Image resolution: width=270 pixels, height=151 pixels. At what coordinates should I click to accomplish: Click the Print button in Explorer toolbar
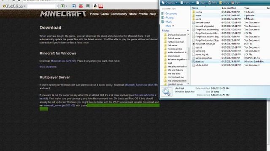[x=213, y=3]
